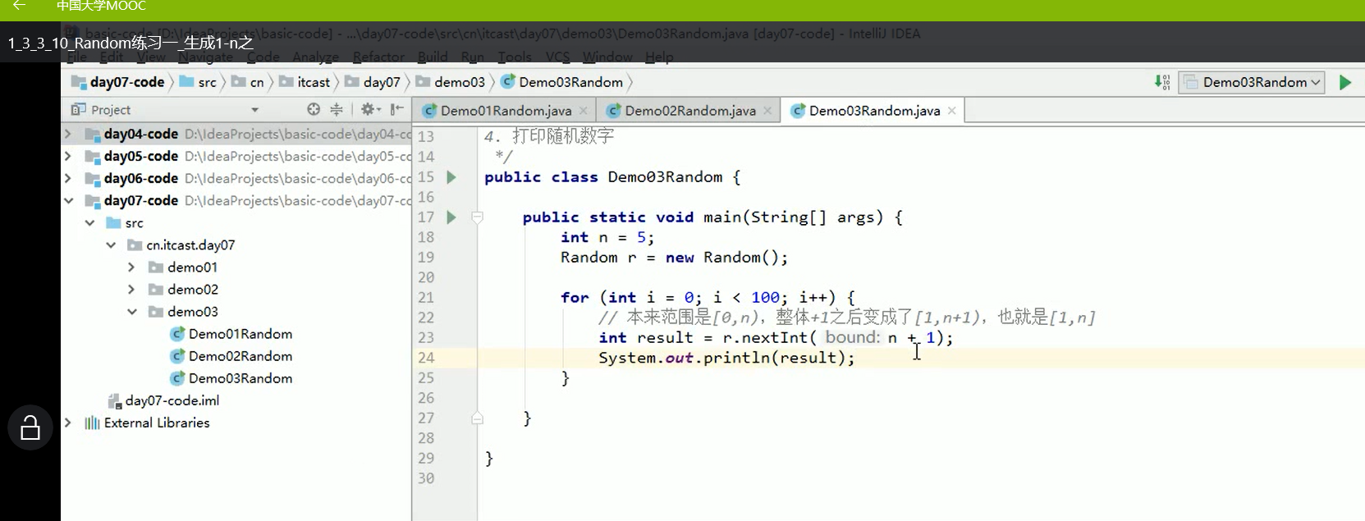Open Project panel settings gear

pos(370,109)
